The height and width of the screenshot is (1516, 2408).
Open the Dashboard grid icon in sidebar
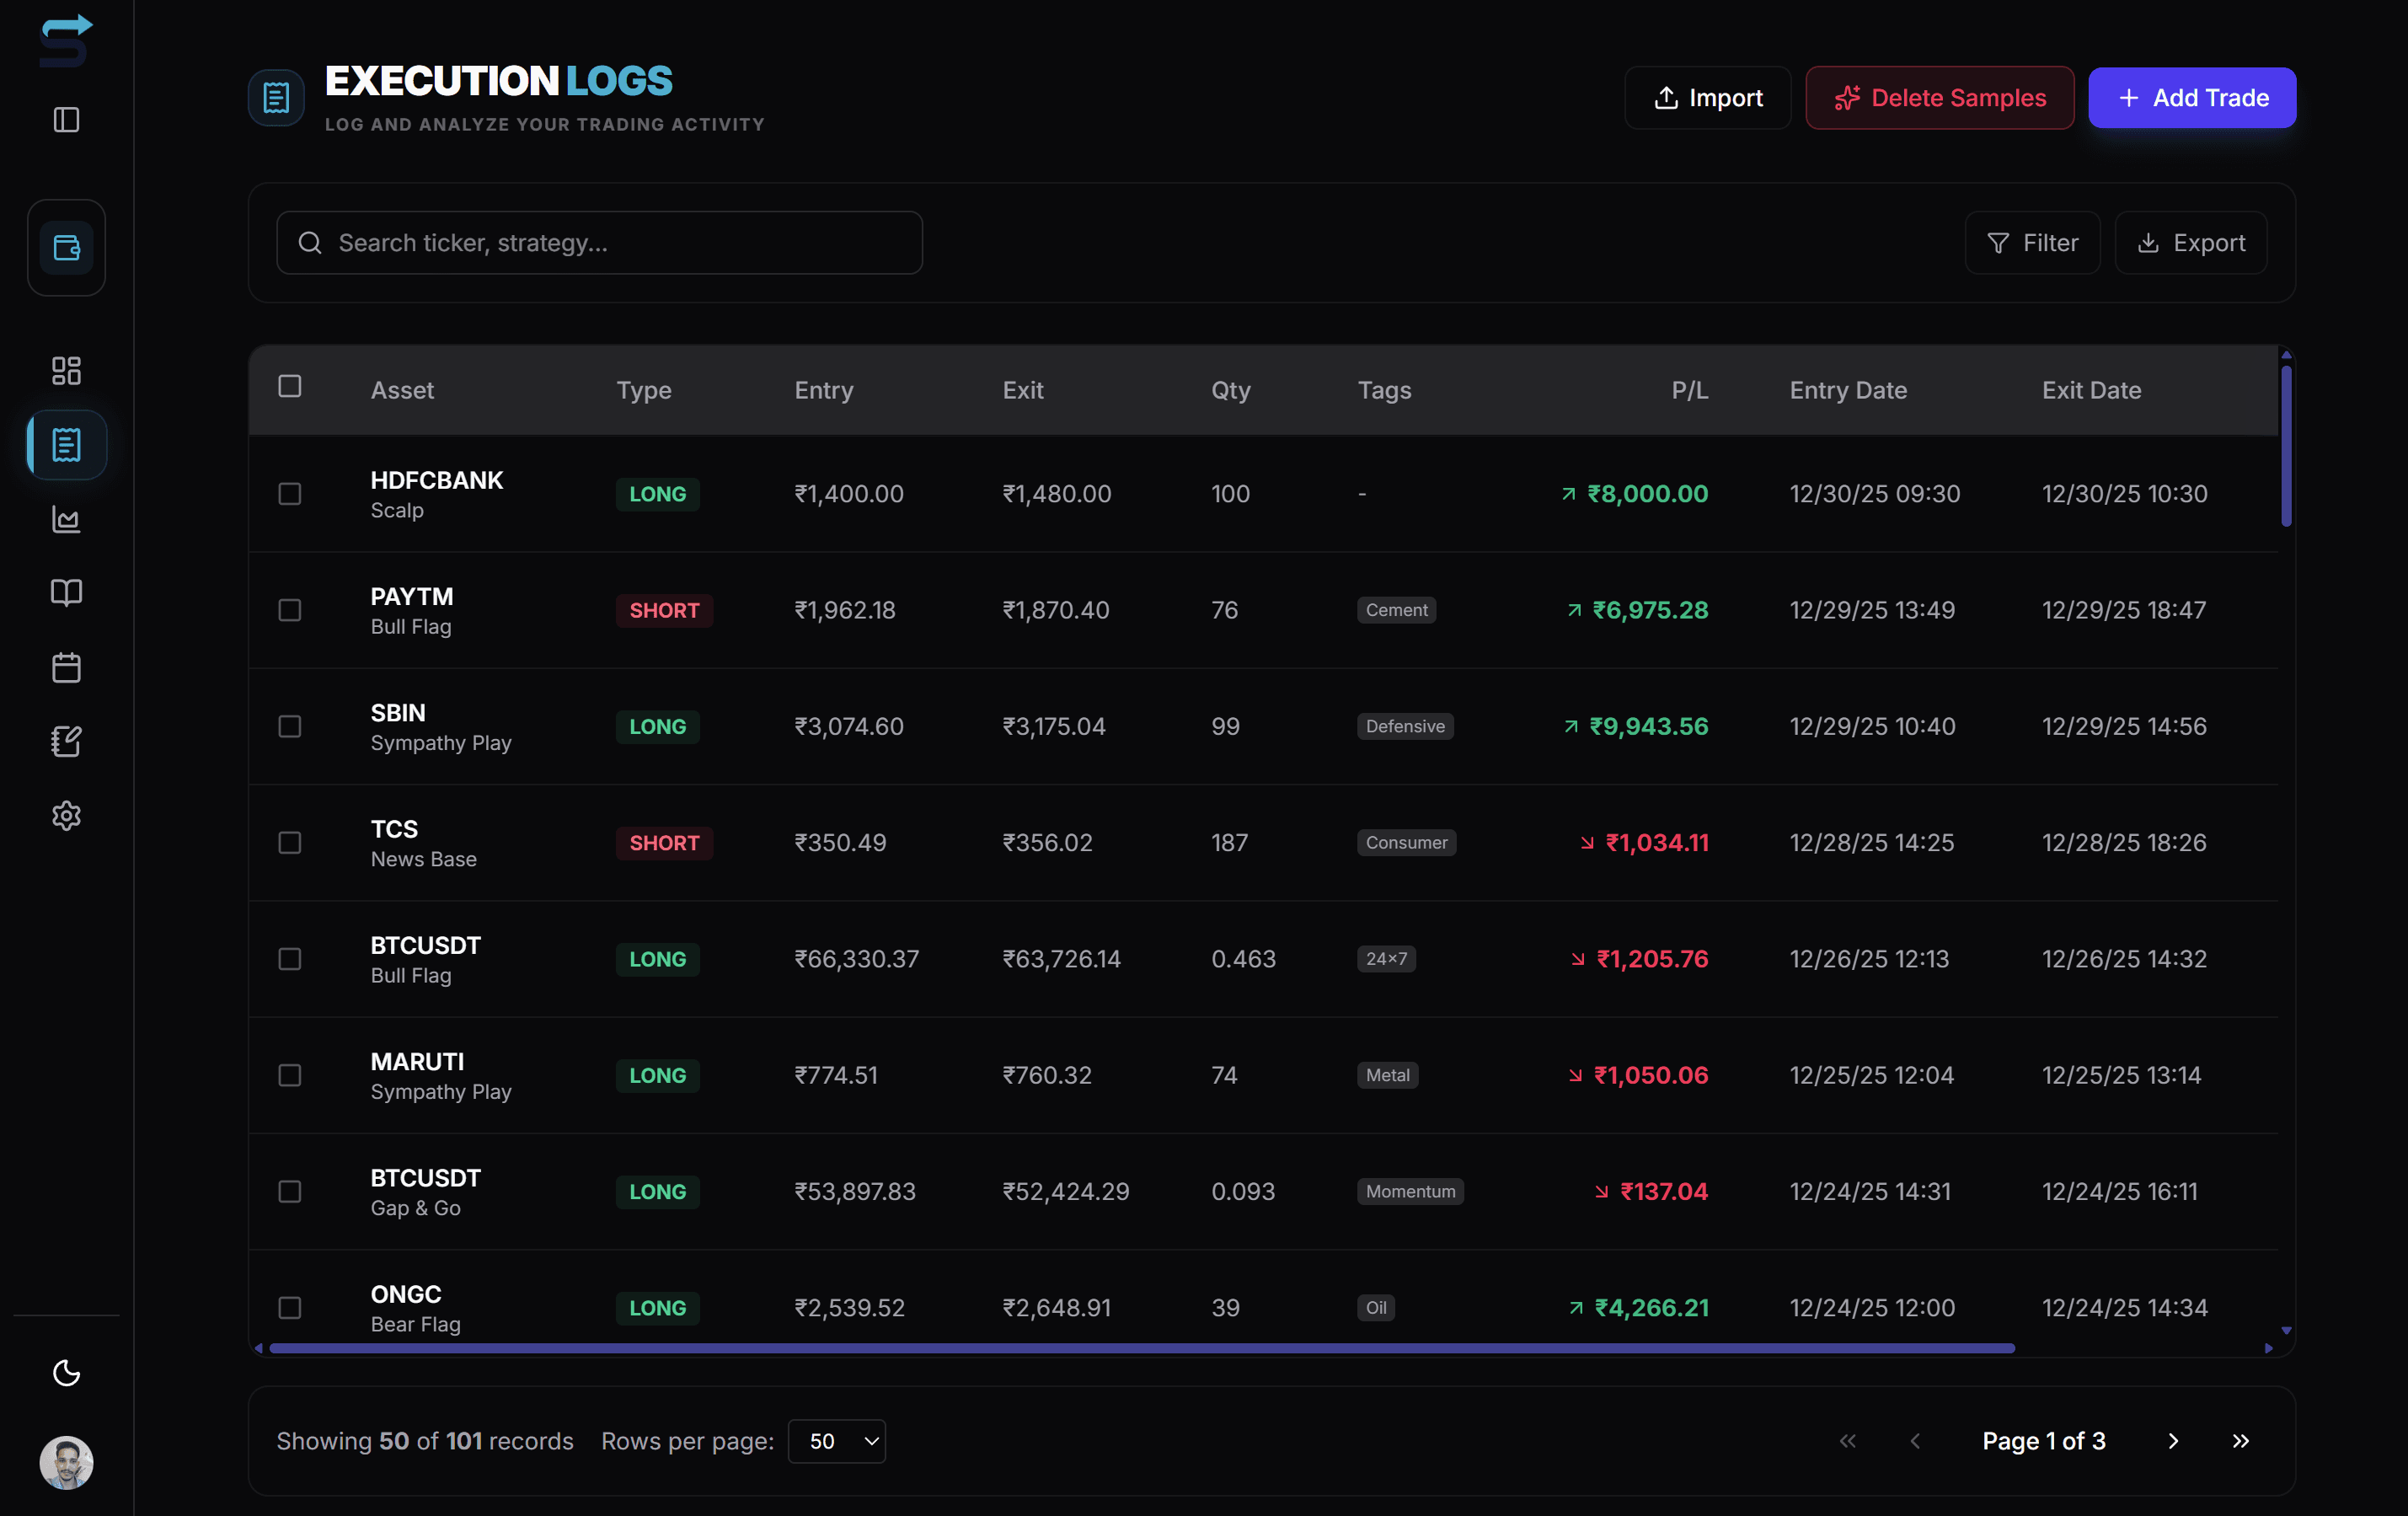point(66,370)
